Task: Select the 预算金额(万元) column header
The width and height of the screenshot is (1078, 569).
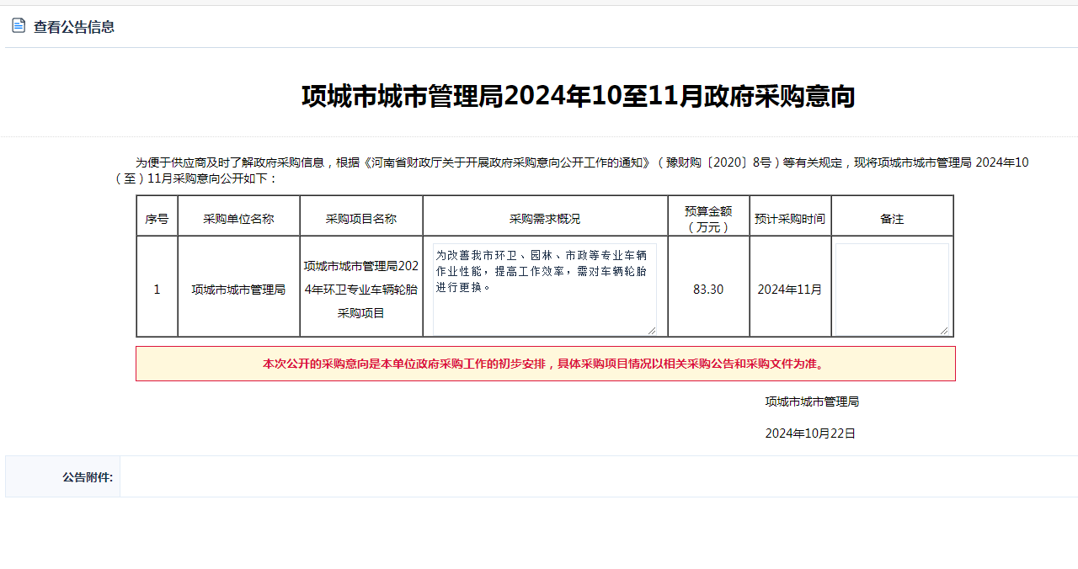Action: click(x=708, y=219)
